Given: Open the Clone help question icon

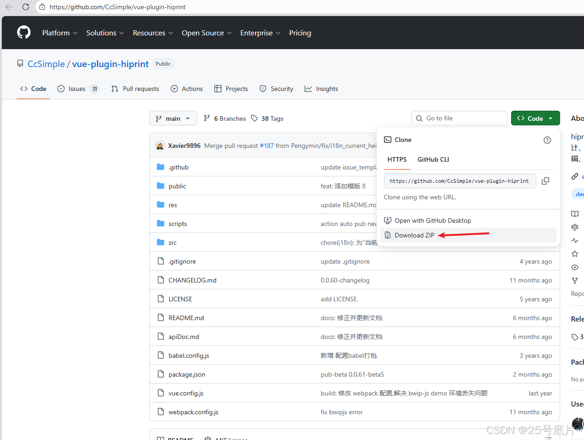Looking at the screenshot, I should pos(547,140).
